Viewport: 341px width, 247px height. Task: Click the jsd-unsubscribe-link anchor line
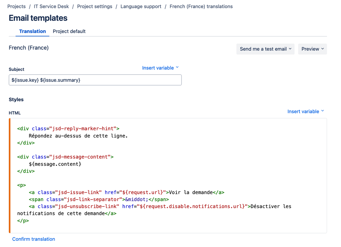pyautogui.click(x=160, y=206)
